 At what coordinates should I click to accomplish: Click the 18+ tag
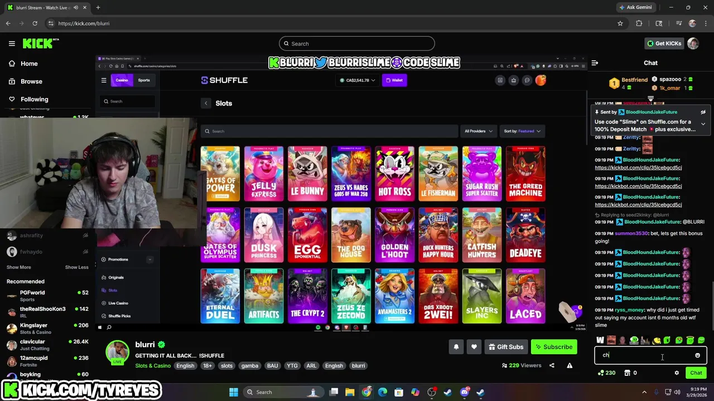[208, 366]
